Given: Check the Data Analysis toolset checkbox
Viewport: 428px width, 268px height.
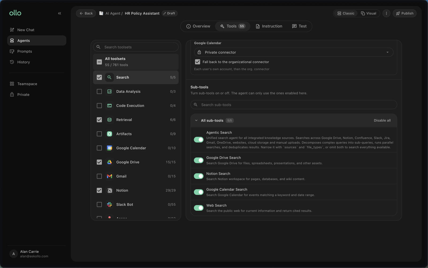Looking at the screenshot, I should (99, 92).
